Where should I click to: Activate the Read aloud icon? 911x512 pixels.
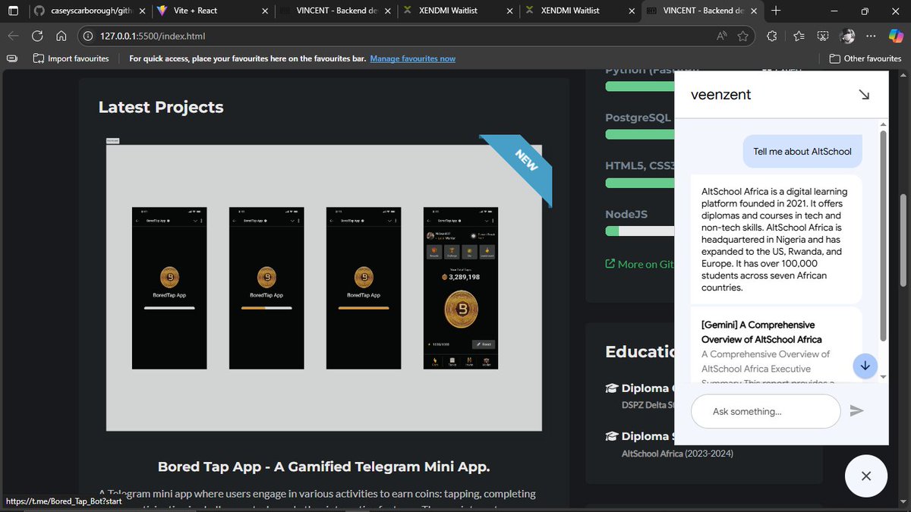pos(722,36)
